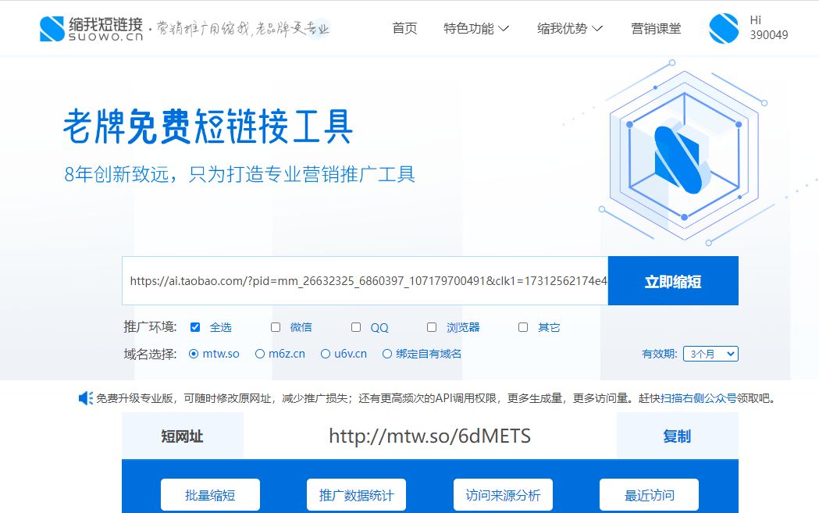Viewport: 819px width, 513px height.
Task: Click the long URL input field
Action: pos(363,280)
